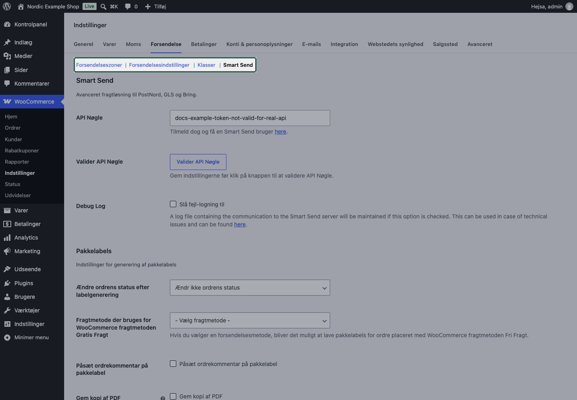The height and width of the screenshot is (400, 577).
Task: Open the Ordrer submenu item
Action: (13, 128)
